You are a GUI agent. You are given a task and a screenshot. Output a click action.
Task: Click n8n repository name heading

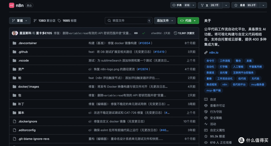[x=20, y=5]
